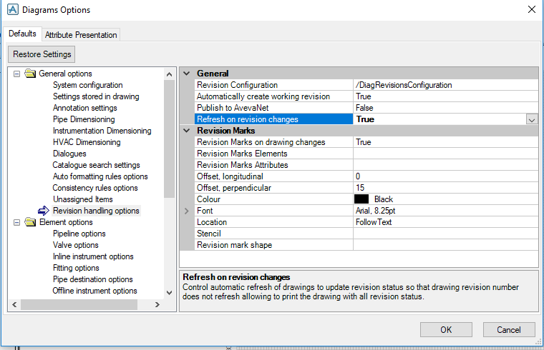Image resolution: width=544 pixels, height=350 pixels.
Task: Collapse the General options tree node
Action: [x=16, y=74]
